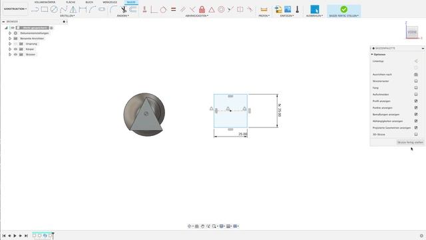Enable the 3D-Skizze checkbox

tap(416, 135)
